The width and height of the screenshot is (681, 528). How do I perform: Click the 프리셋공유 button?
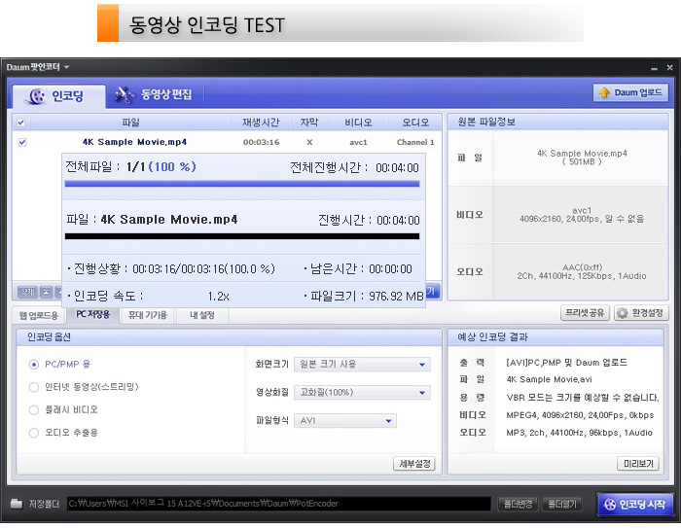(x=585, y=313)
